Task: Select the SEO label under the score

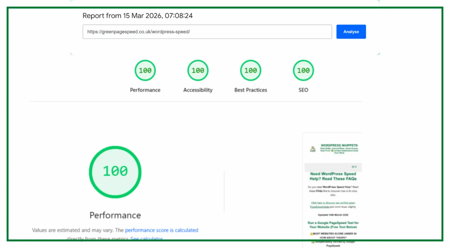Action: click(x=303, y=90)
